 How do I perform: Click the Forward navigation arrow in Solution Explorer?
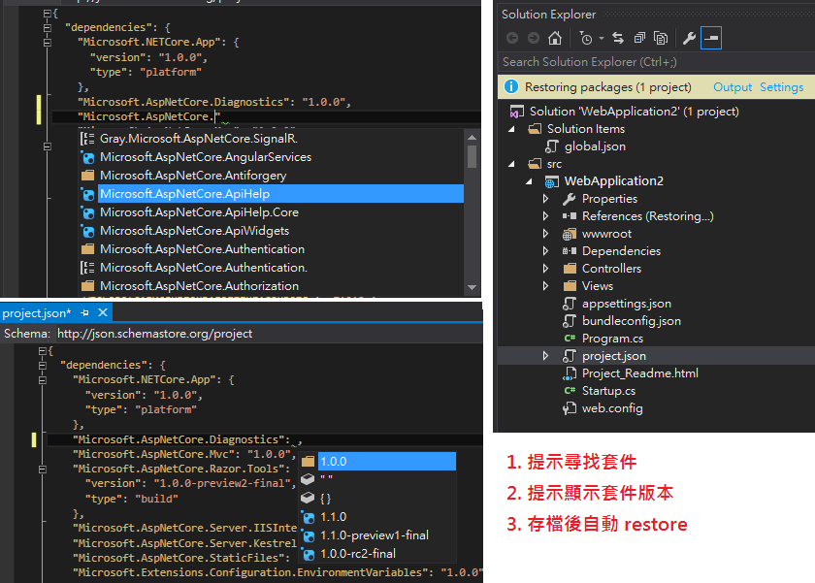(x=534, y=38)
